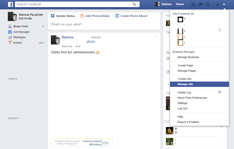This screenshot has height=149, width=234.
Task: Click the first edit pencil icon in right column
Action: coord(168,58)
